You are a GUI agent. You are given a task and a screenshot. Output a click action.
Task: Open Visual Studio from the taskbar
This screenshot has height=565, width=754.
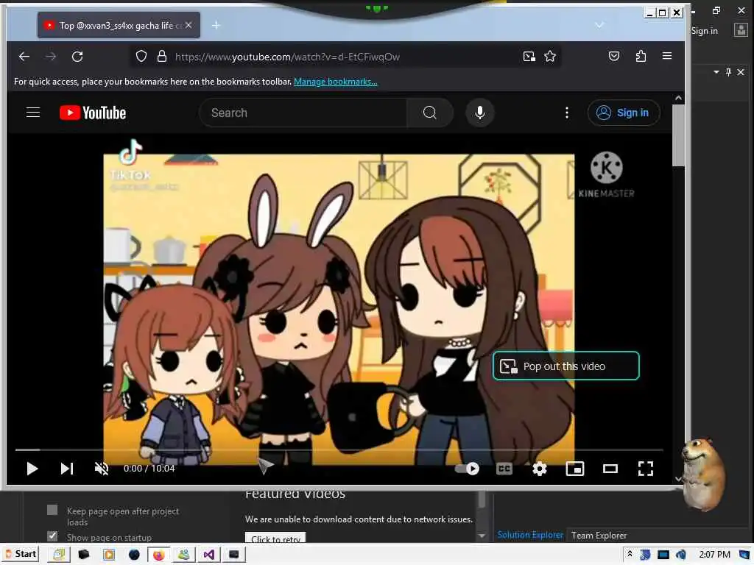[208, 555]
